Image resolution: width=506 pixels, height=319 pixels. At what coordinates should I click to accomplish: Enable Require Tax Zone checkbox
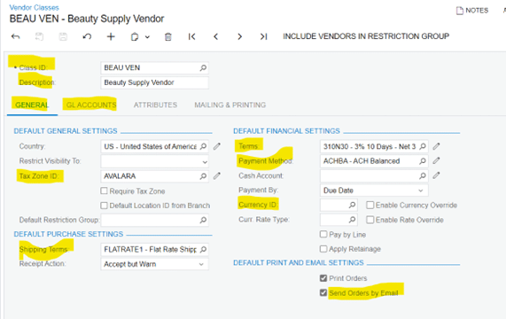[x=104, y=191]
